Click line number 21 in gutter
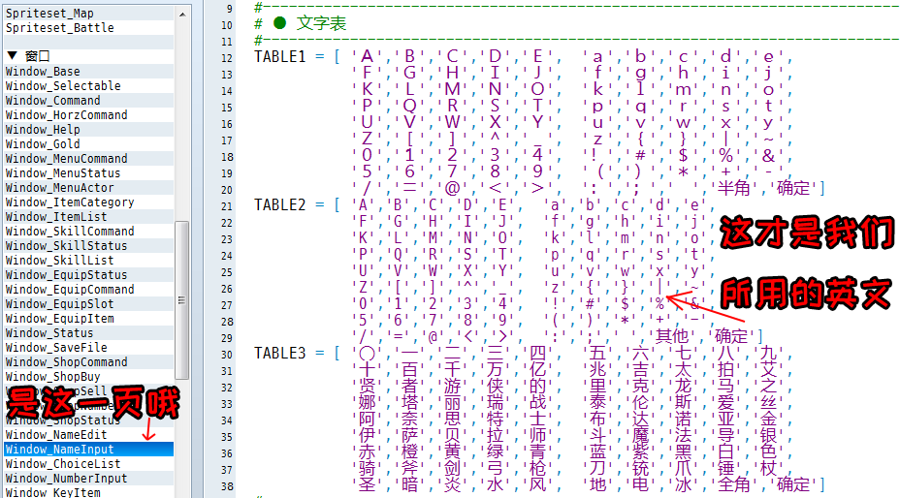Viewport: 900px width, 498px height. coord(227,206)
